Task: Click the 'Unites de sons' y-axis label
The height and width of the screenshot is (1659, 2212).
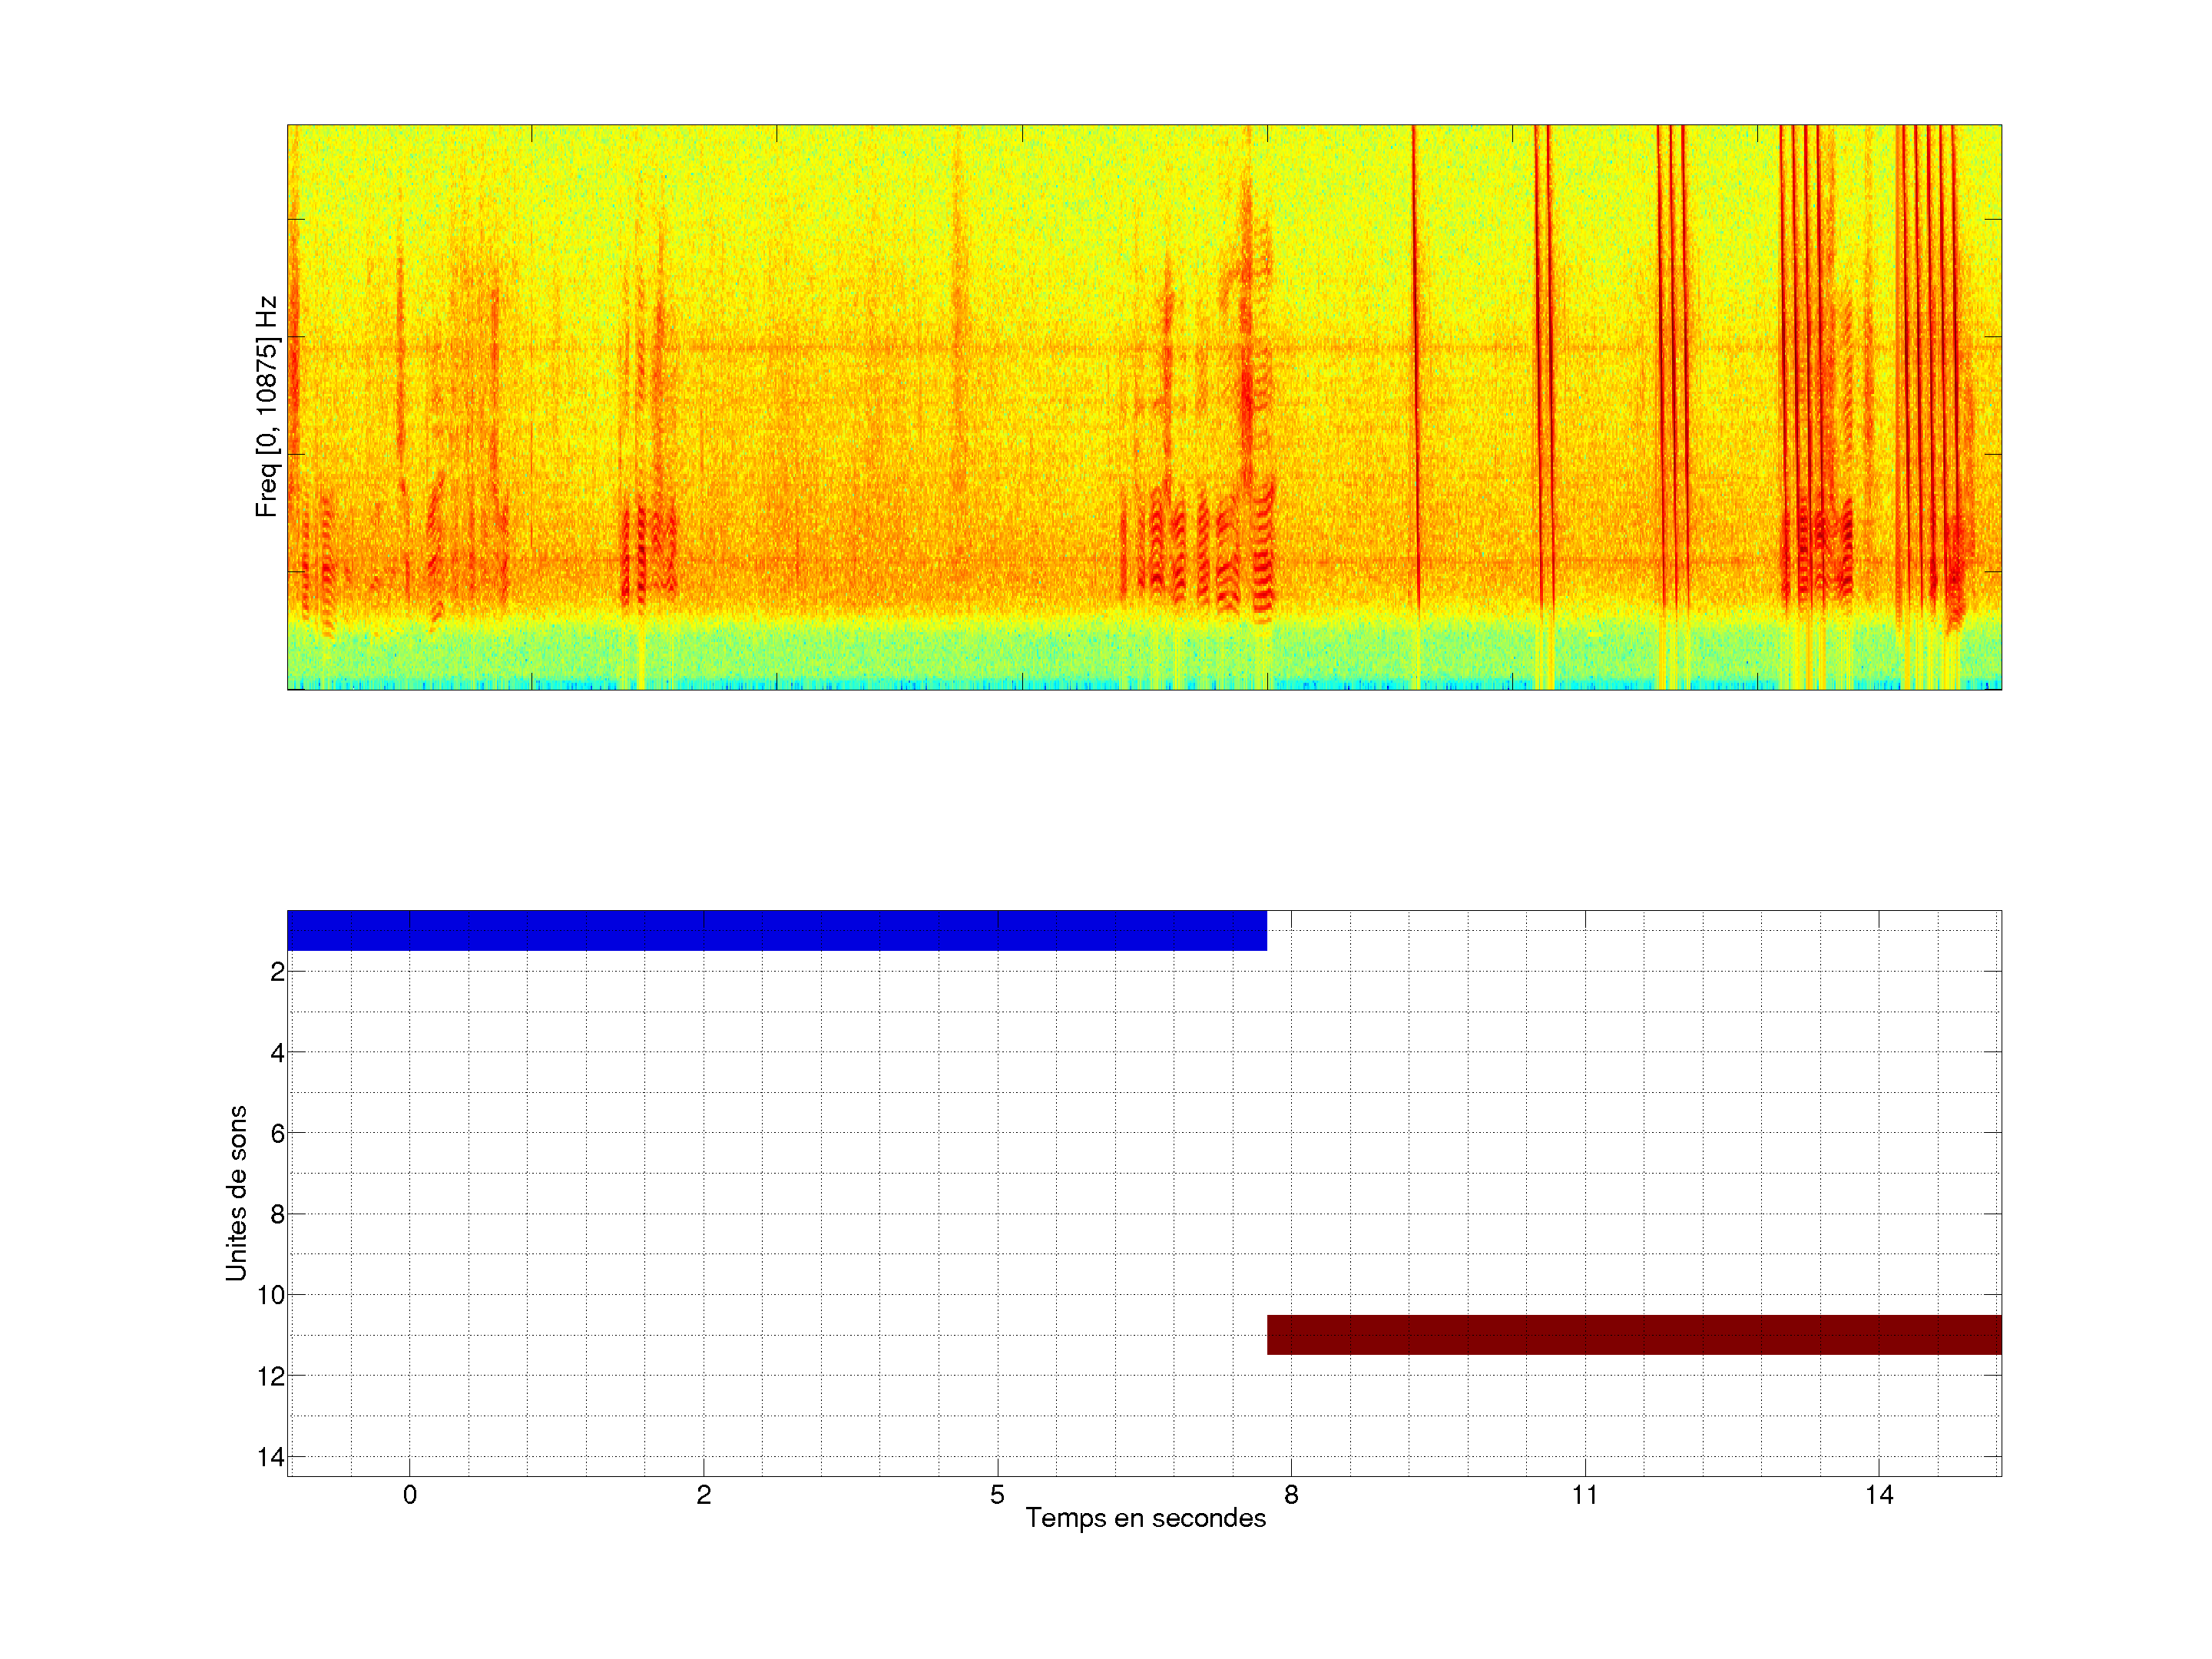Action: (236, 1193)
